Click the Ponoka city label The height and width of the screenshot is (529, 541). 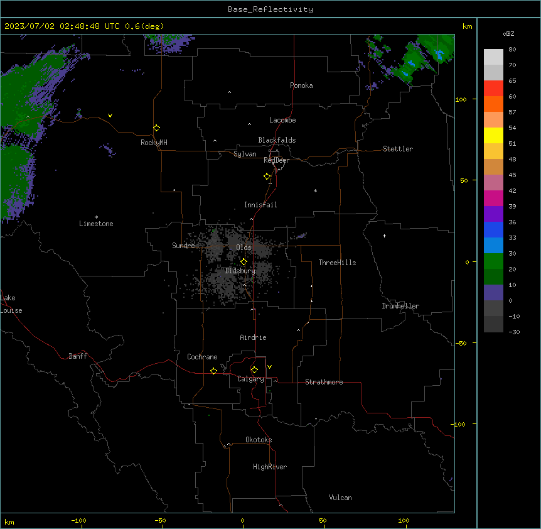(x=301, y=85)
